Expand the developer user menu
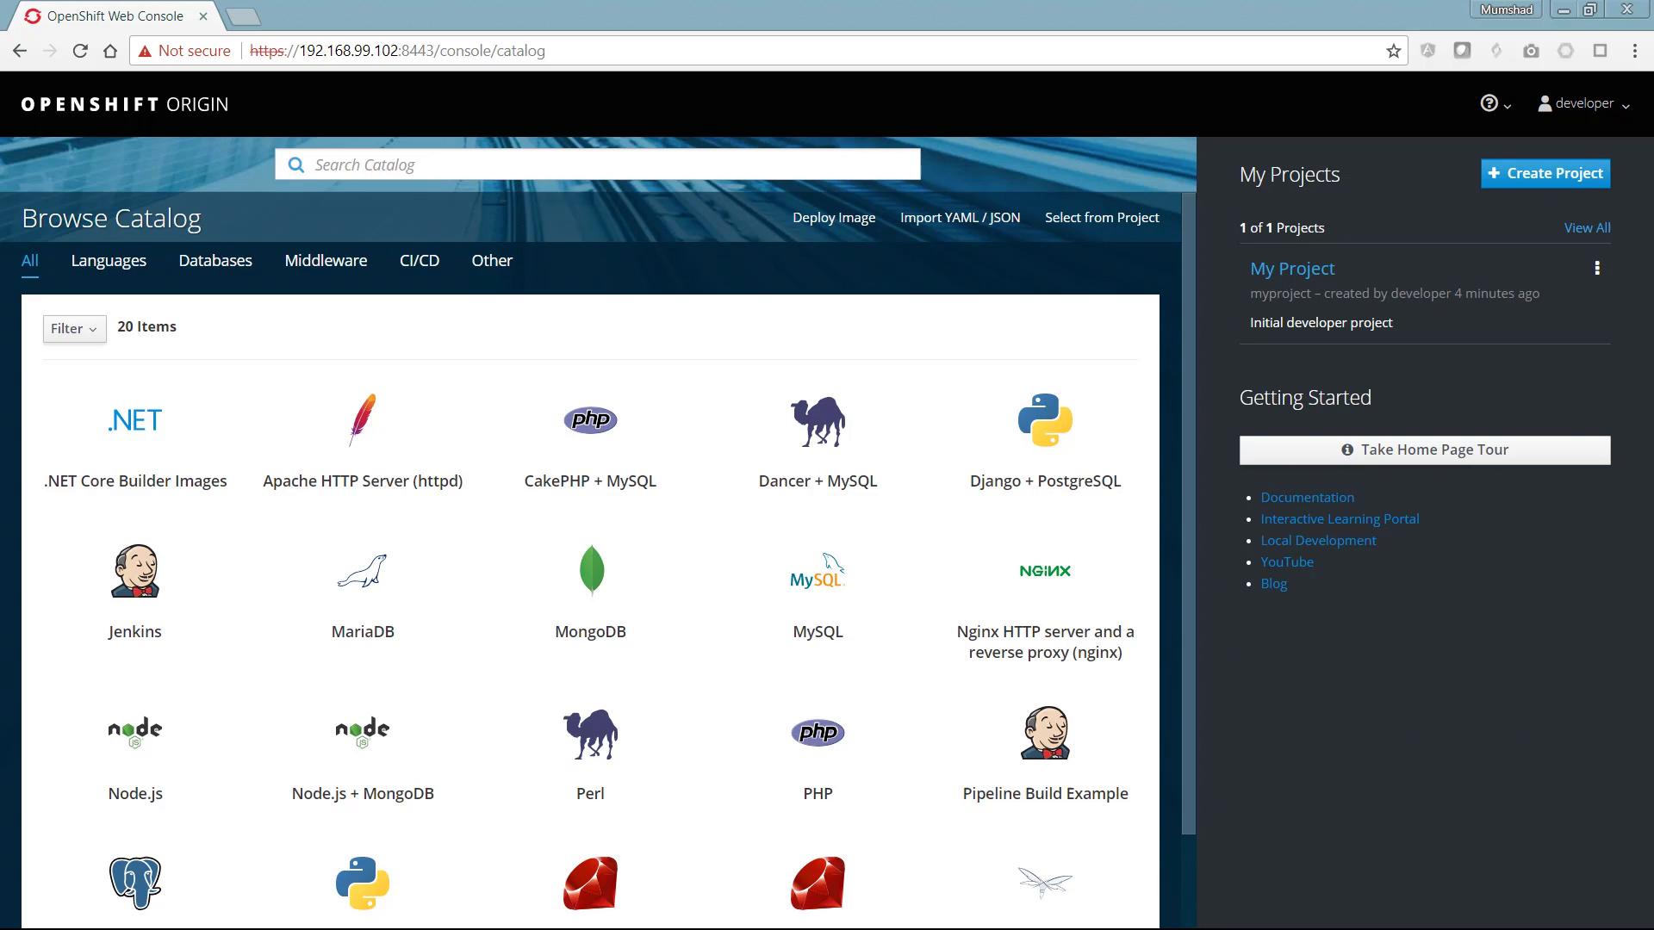Screen dimensions: 1654x930 click(1583, 103)
